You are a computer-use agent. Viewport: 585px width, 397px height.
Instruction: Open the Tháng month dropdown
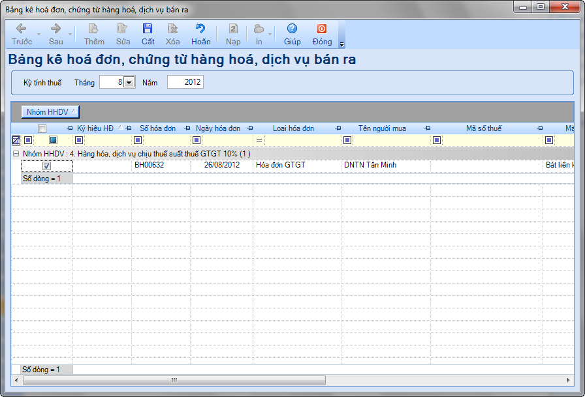tap(129, 82)
